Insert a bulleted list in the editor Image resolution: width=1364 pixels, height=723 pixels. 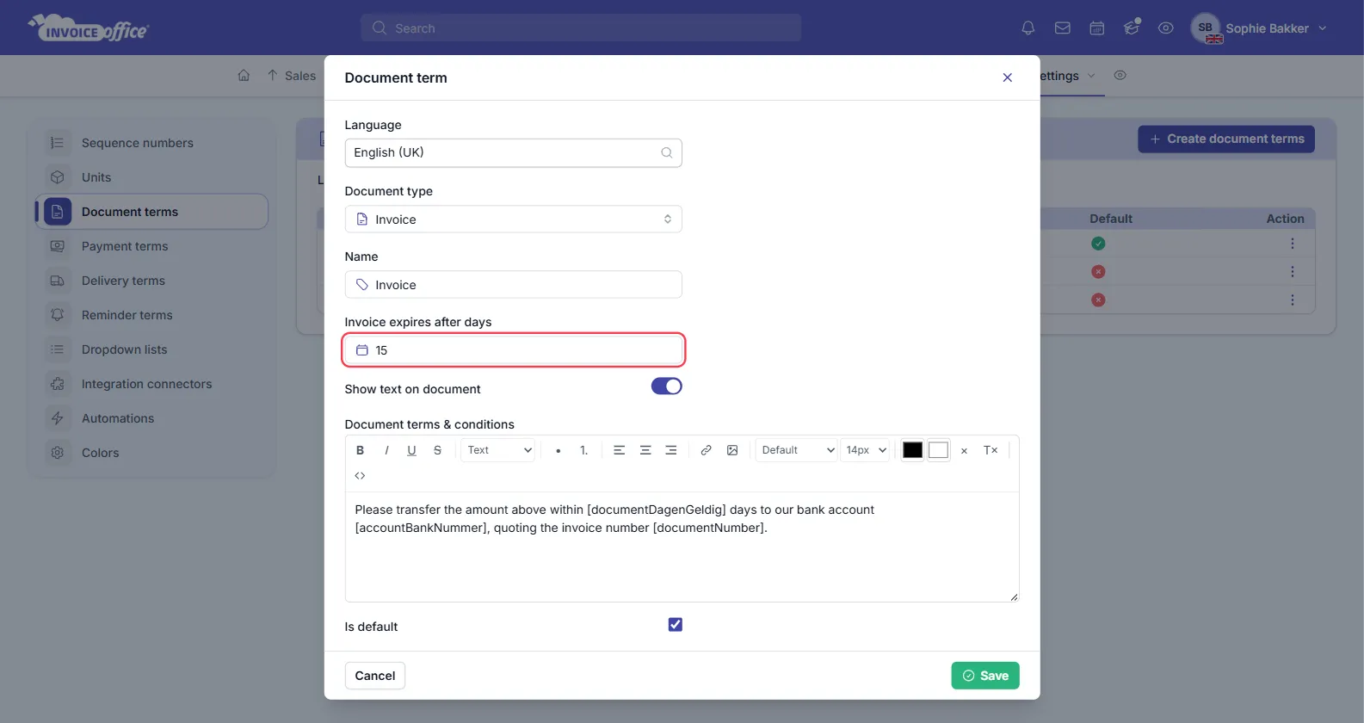click(559, 450)
